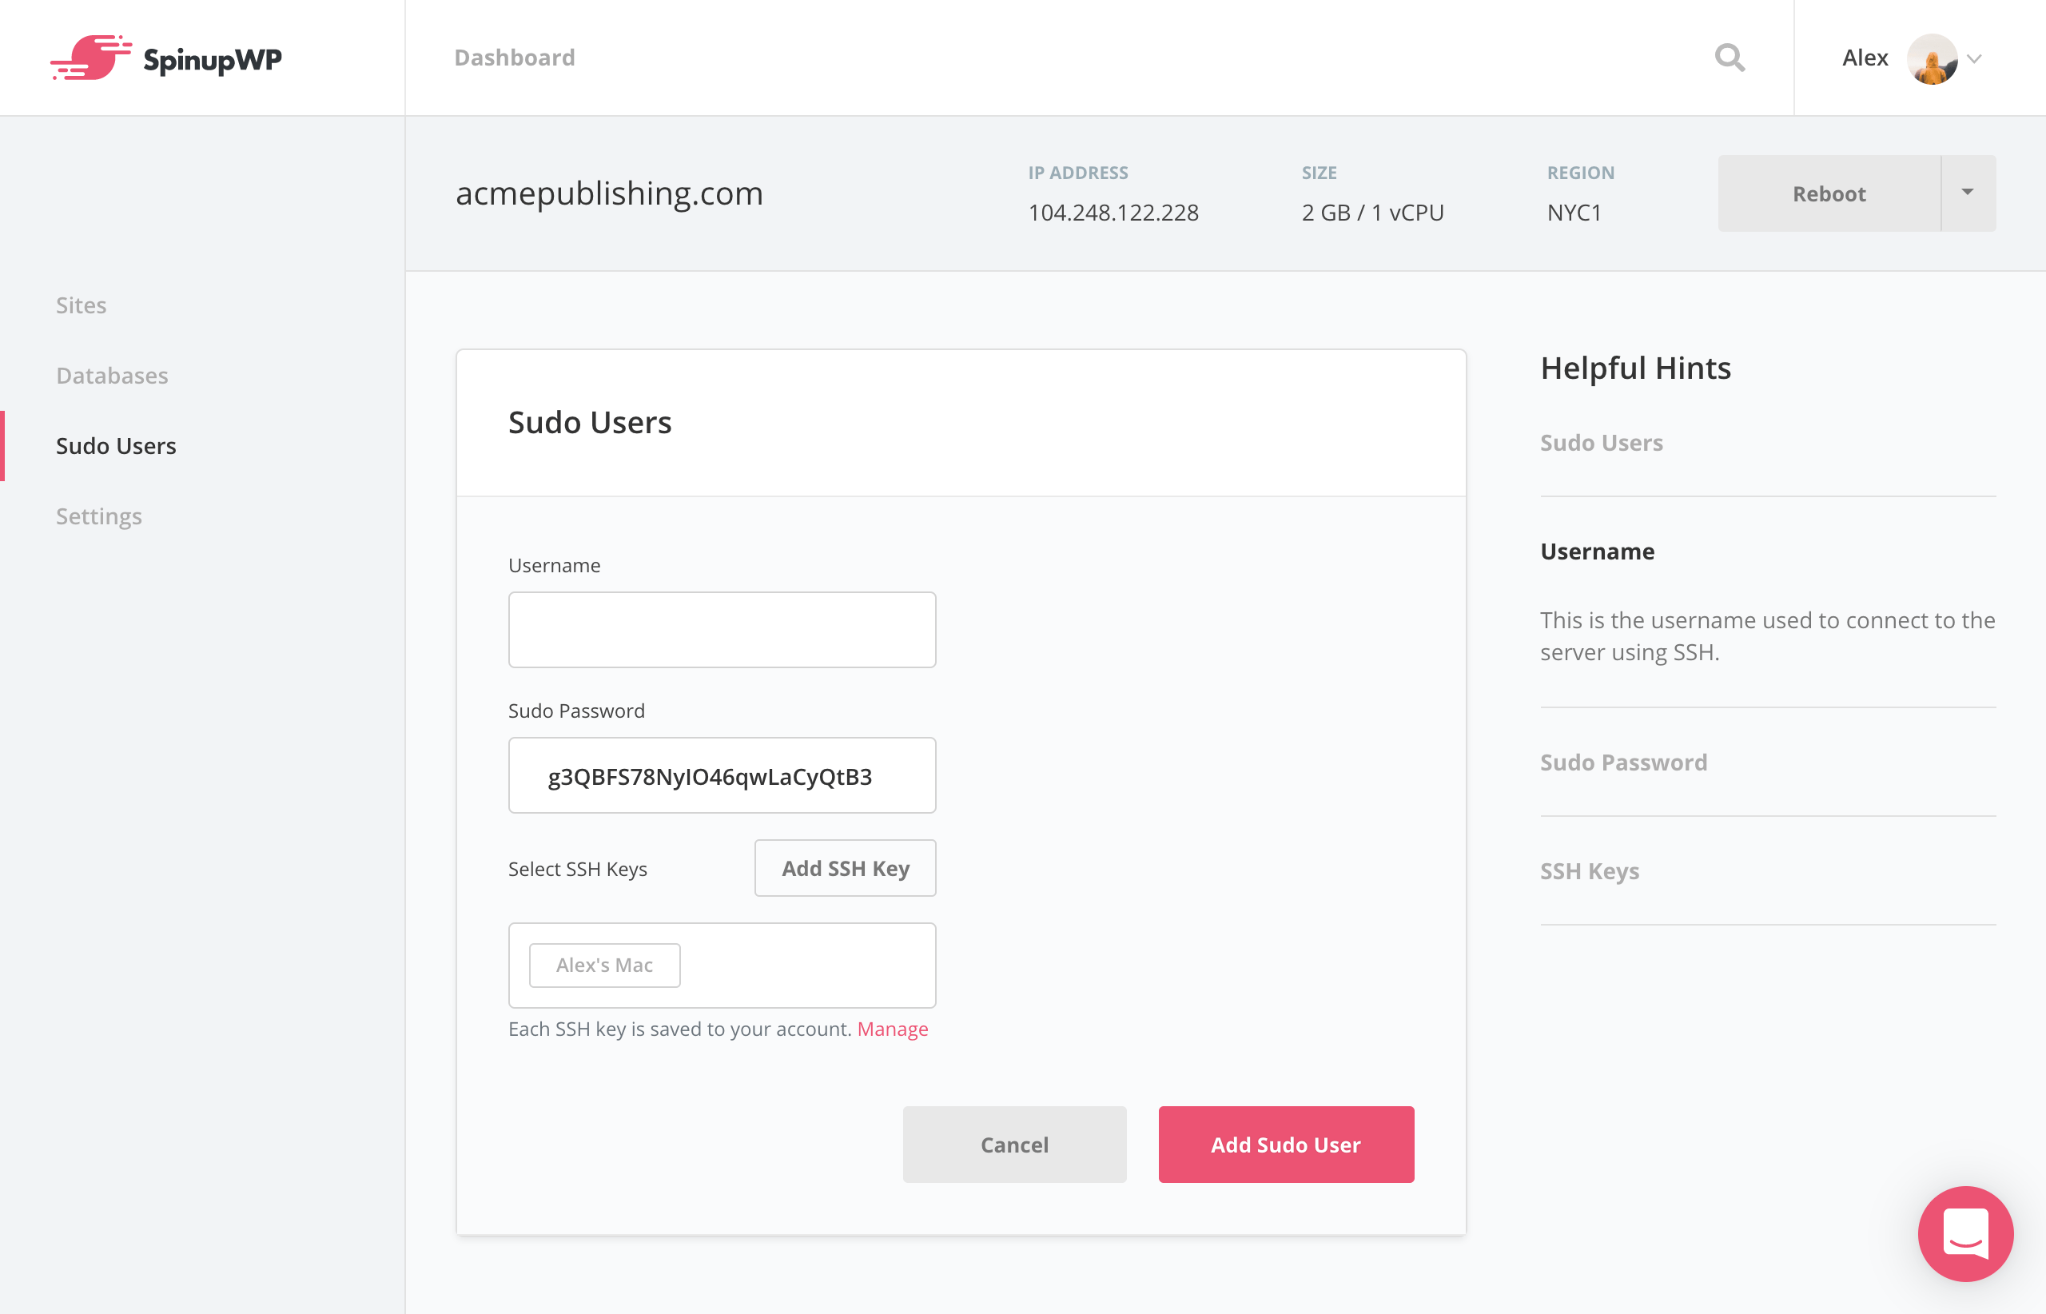Click the Reboot button
The width and height of the screenshot is (2046, 1314).
[1829, 193]
